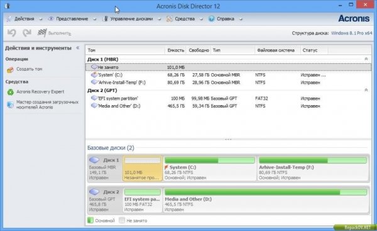The height and width of the screenshot is (231, 377).
Task: Click the Диск 1 drive icon
Action: pos(94,160)
